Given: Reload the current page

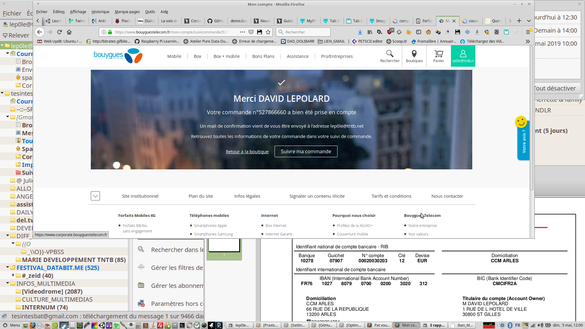Looking at the screenshot, I should pyautogui.click(x=59, y=32).
